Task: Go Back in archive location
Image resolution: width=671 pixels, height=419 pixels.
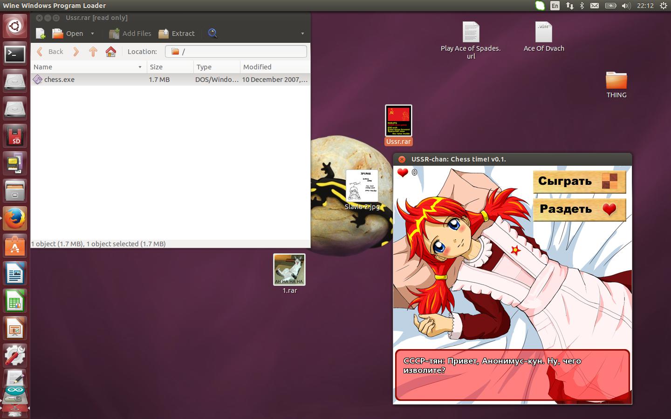Action: 50,52
